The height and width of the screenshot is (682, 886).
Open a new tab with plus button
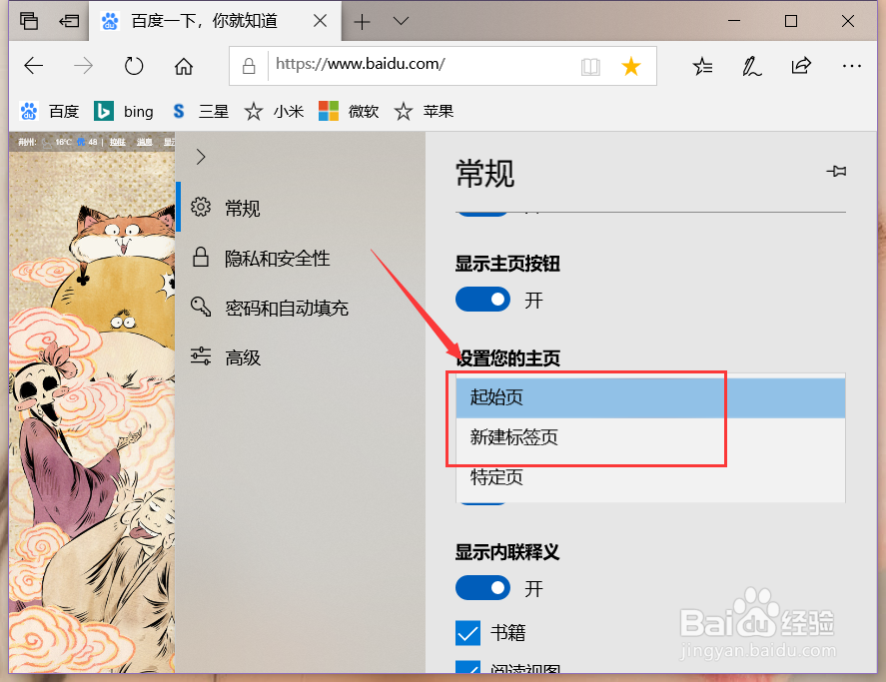coord(362,22)
